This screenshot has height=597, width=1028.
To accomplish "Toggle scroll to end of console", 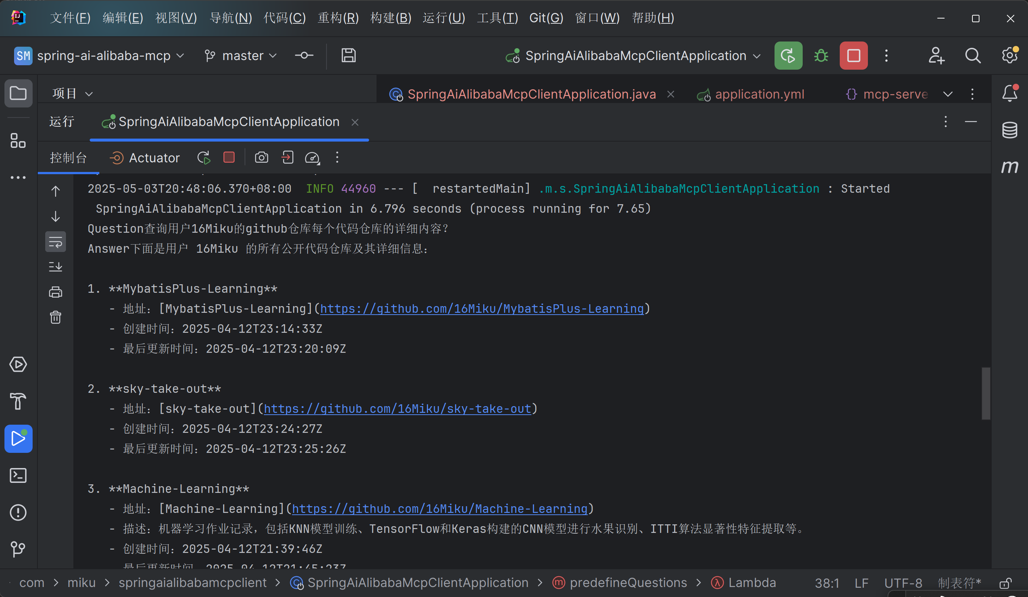I will click(x=56, y=267).
